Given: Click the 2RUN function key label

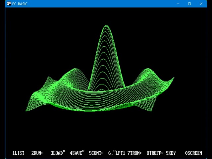Looking at the screenshot, I should 37,153.
